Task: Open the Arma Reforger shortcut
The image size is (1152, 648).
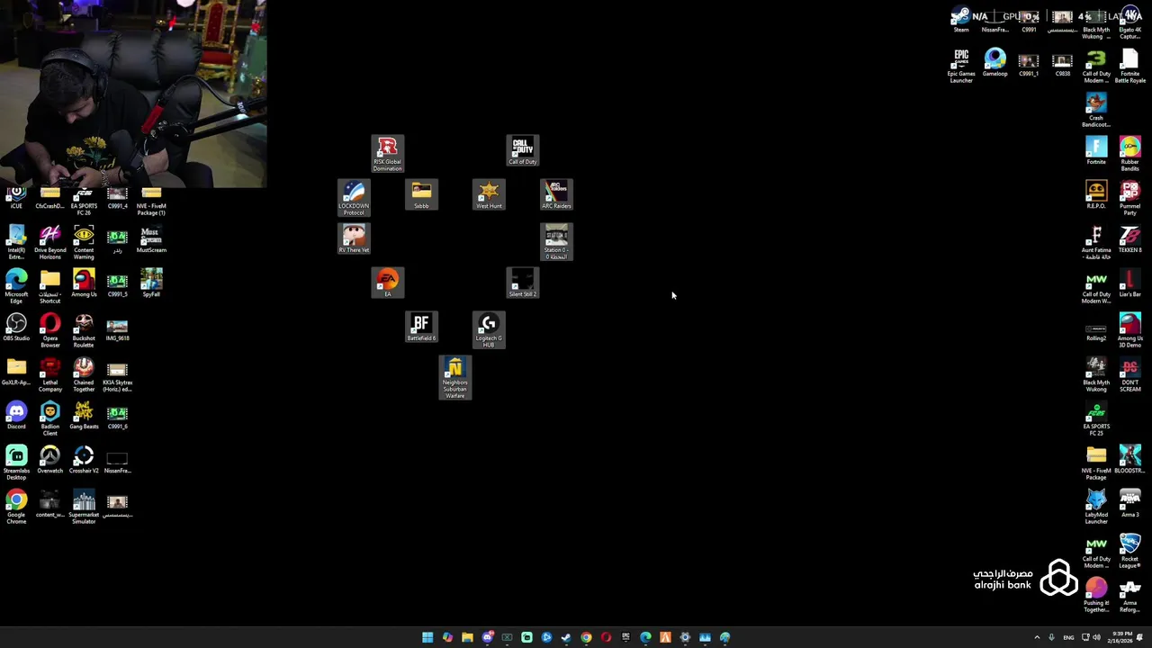Action: point(1129,595)
